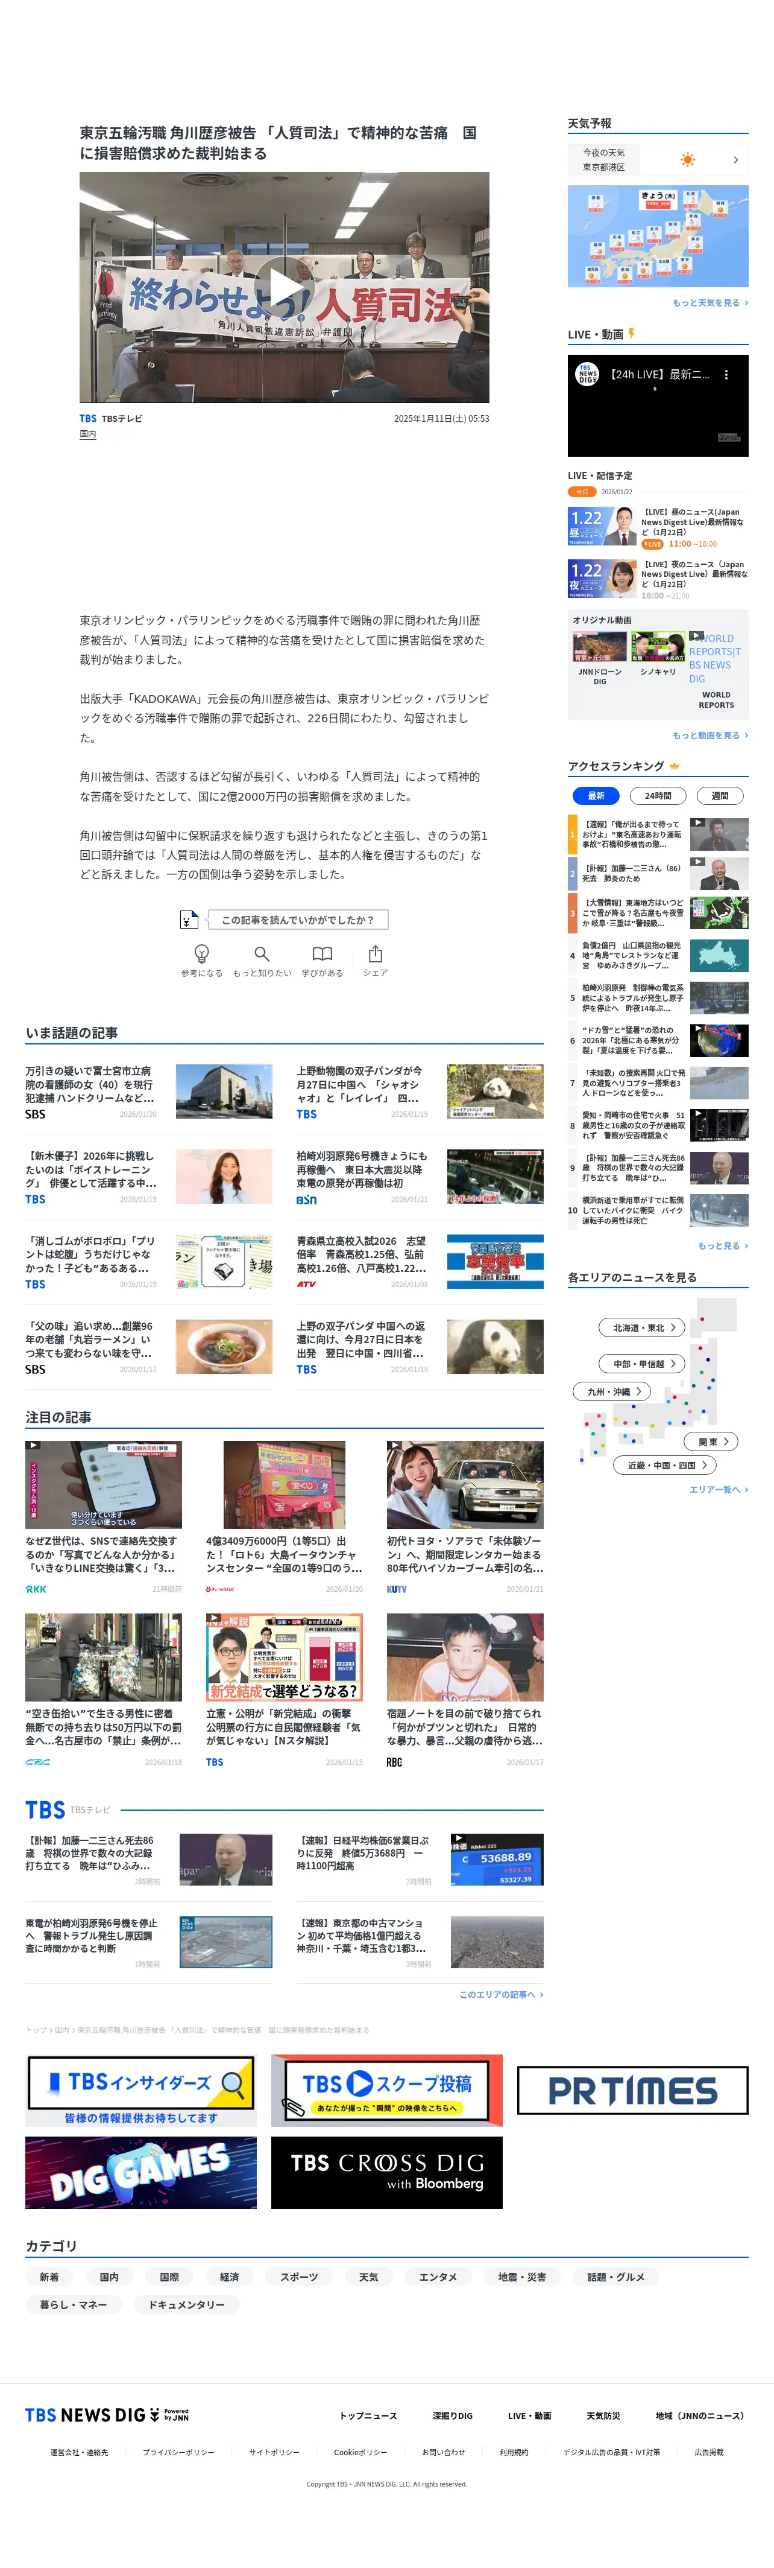Open シノキャリ original video
Viewport: 774px width, 2568px height.
(x=658, y=654)
